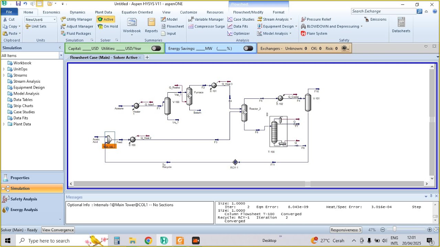440x247 pixels.
Task: Select the MIX-100 mixer on flowsheet
Action: click(x=109, y=139)
